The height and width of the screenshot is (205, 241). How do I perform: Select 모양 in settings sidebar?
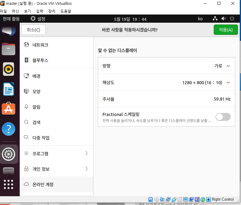coord(56,91)
